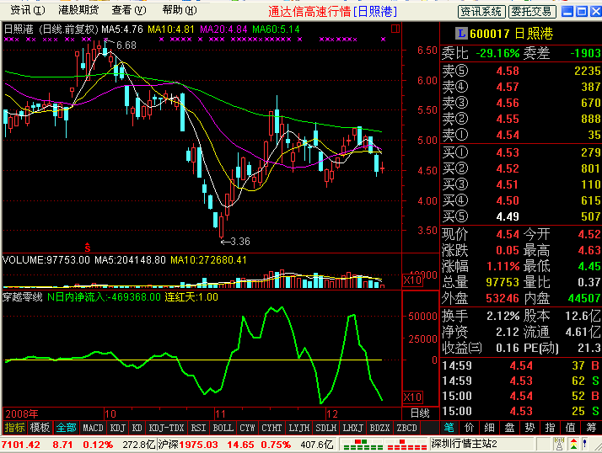This screenshot has height=453, width=602.
Task: Open the 资讯(I) menu
Action: coord(27,10)
